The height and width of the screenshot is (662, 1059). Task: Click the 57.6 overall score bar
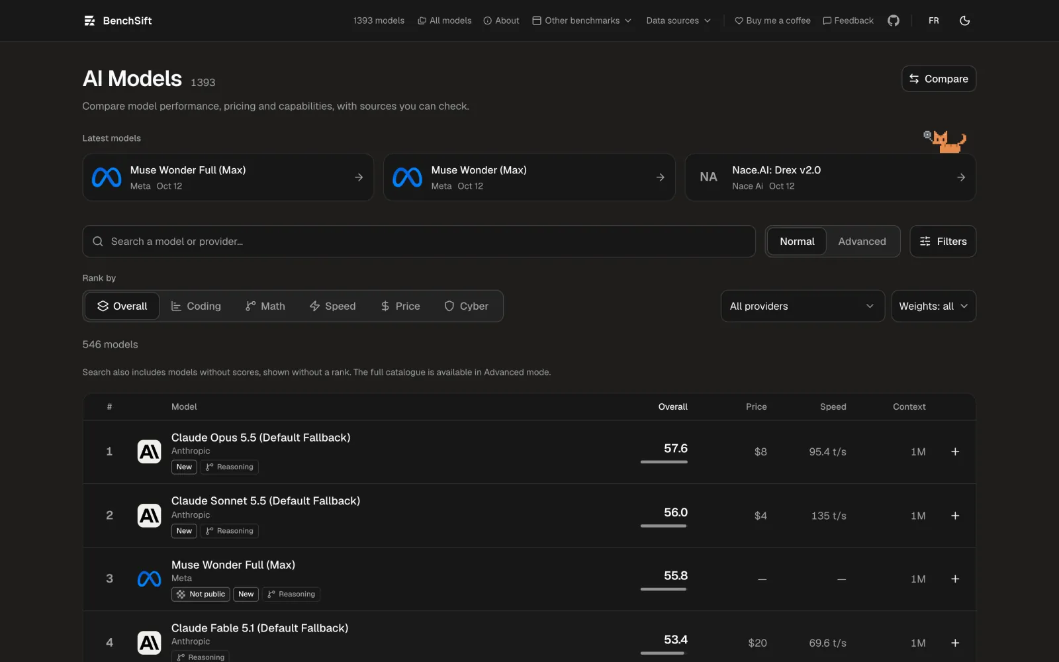(x=664, y=461)
